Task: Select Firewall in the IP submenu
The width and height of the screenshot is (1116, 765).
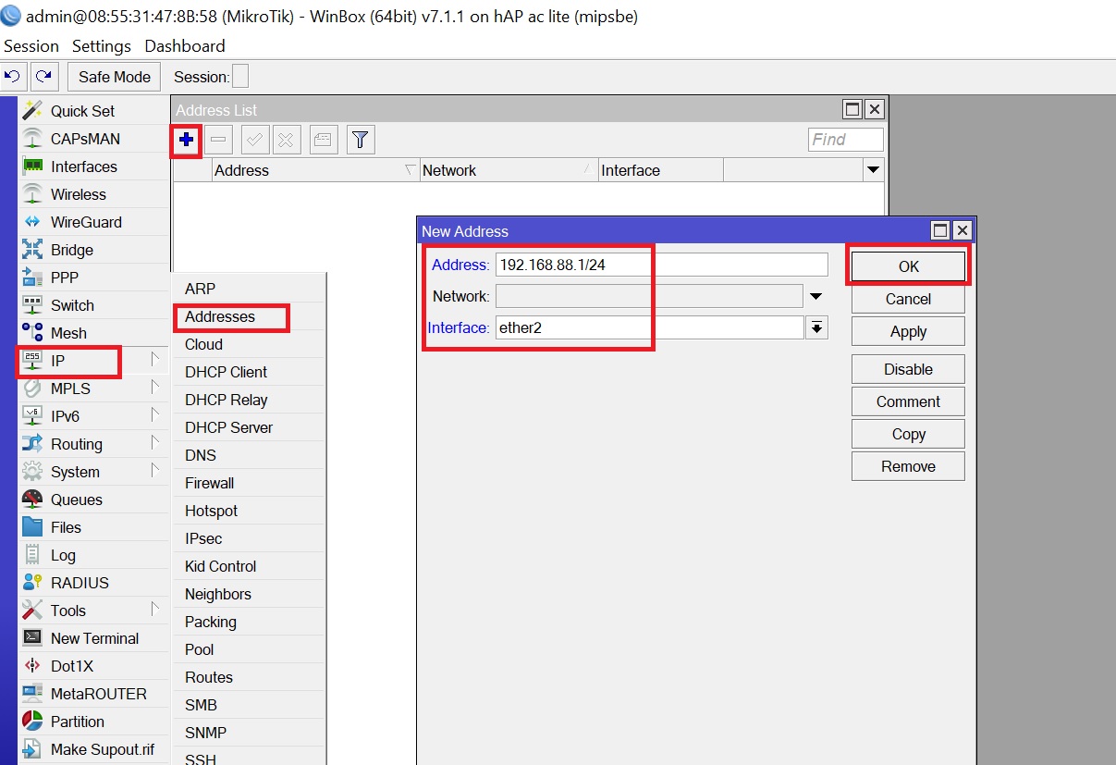Action: [250, 483]
